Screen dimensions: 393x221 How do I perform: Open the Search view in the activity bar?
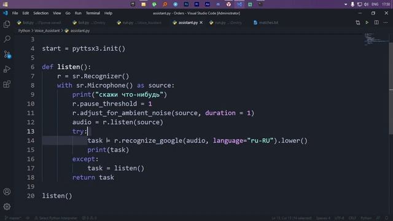pyautogui.click(x=7, y=39)
